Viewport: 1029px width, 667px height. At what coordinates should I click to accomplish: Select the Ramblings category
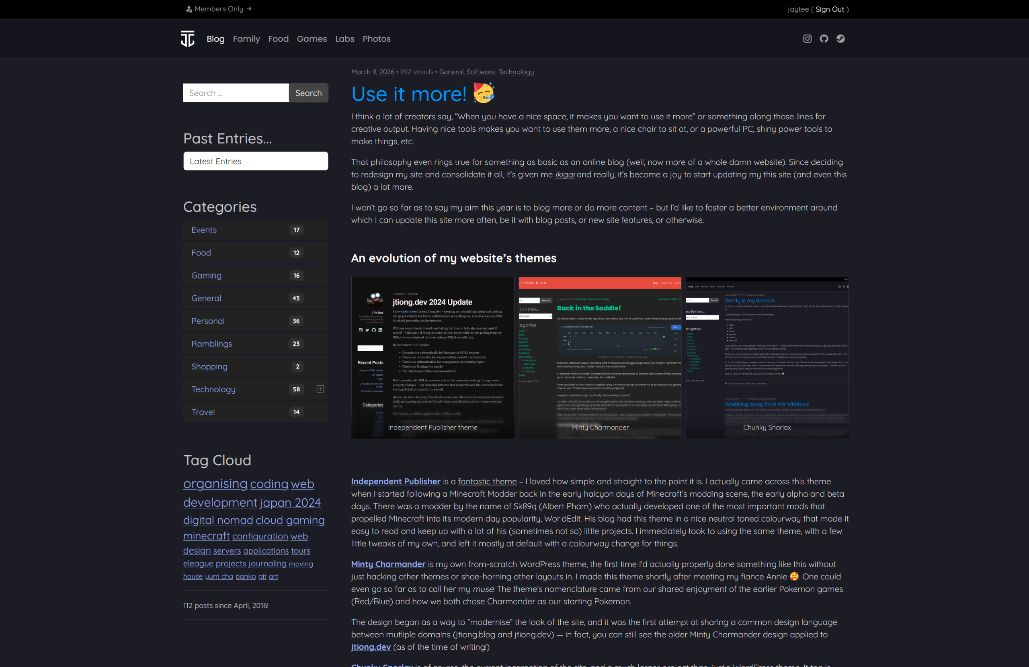tap(212, 344)
